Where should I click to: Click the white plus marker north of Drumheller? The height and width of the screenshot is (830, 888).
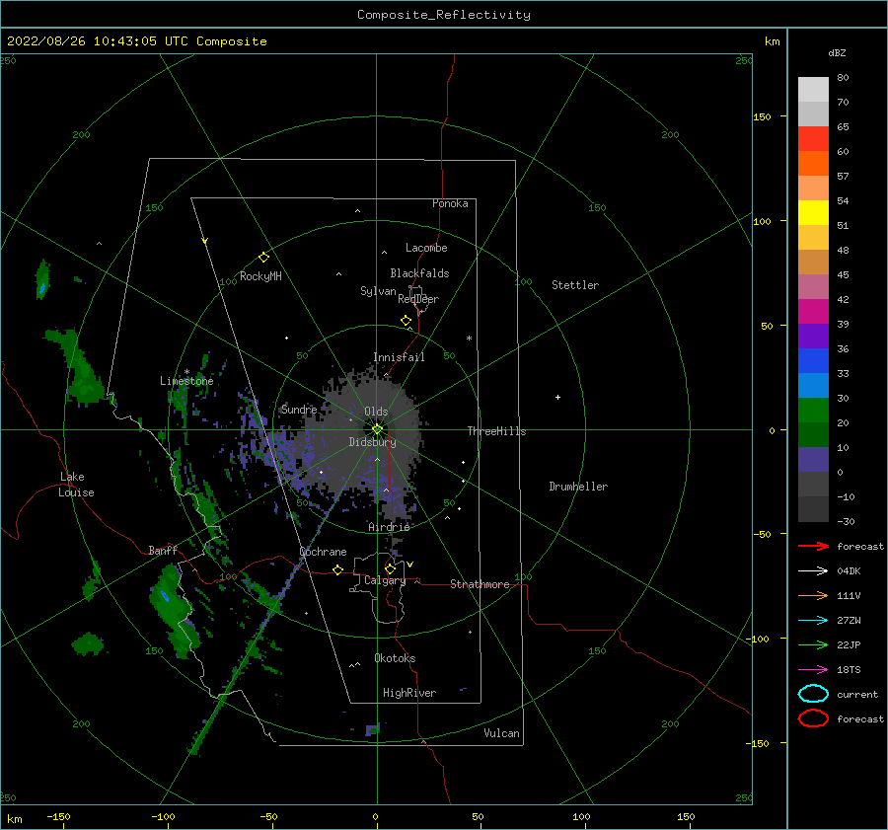tap(557, 397)
